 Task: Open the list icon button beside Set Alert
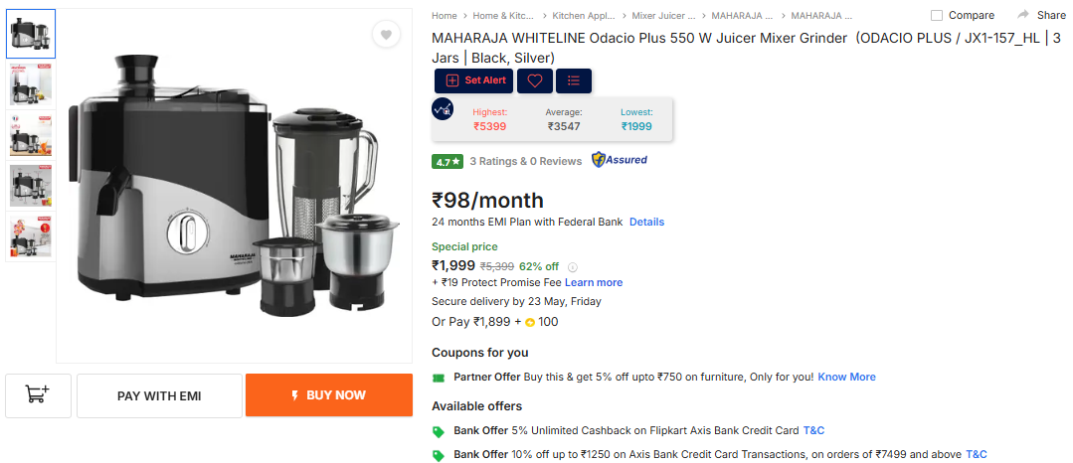coord(574,80)
